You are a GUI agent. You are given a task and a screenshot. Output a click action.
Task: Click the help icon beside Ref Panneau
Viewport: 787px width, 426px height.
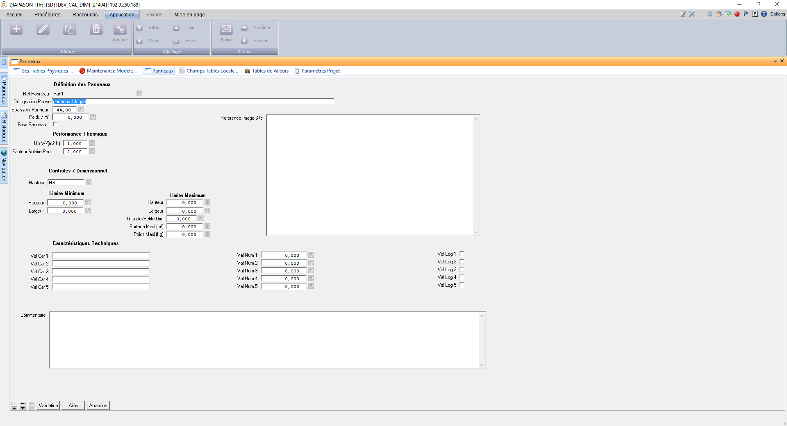click(x=139, y=93)
